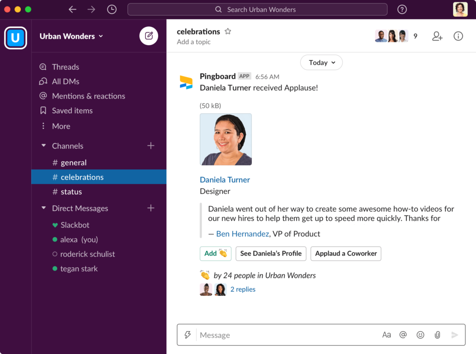Click See Daniela's Profile button
Viewport: 476px width, 354px height.
[x=271, y=253]
